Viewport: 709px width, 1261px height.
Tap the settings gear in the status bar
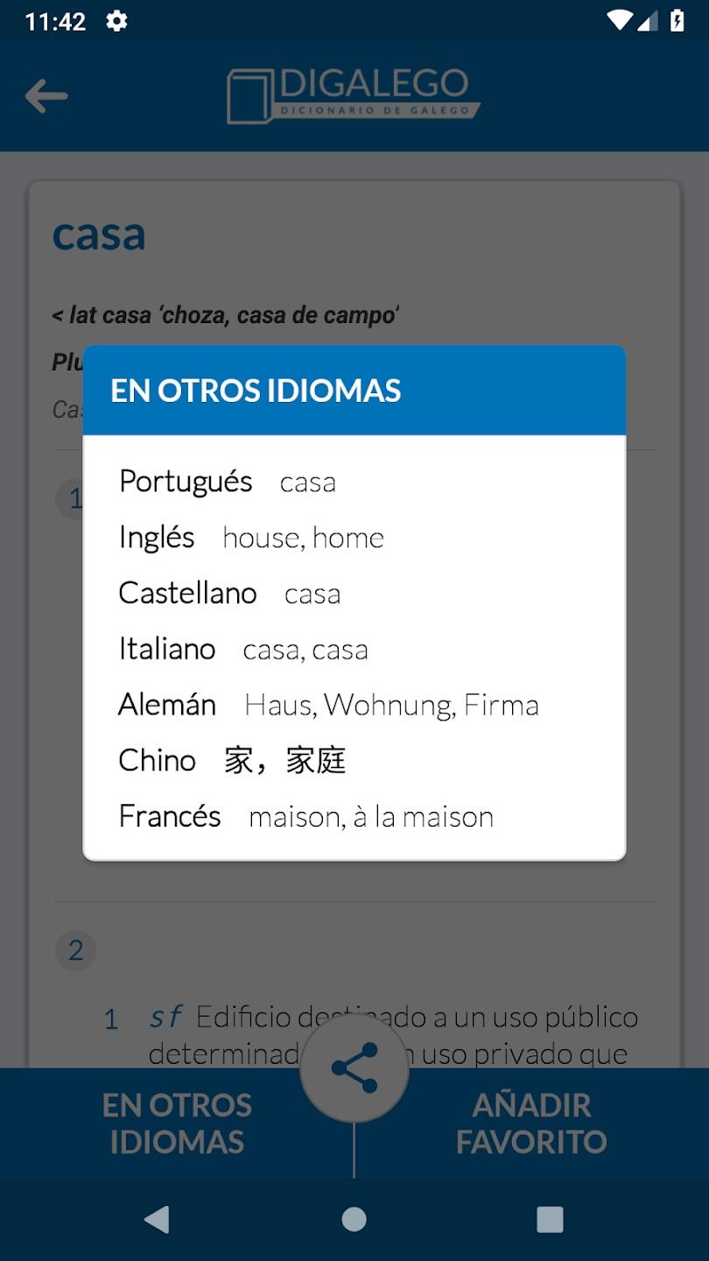(116, 19)
